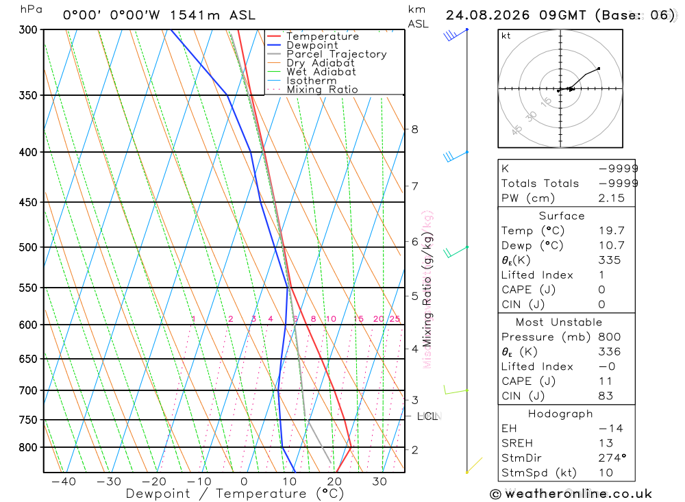
Task: Click the station title '0°00' 0°00'W 1541m ASL'
Action: [159, 15]
